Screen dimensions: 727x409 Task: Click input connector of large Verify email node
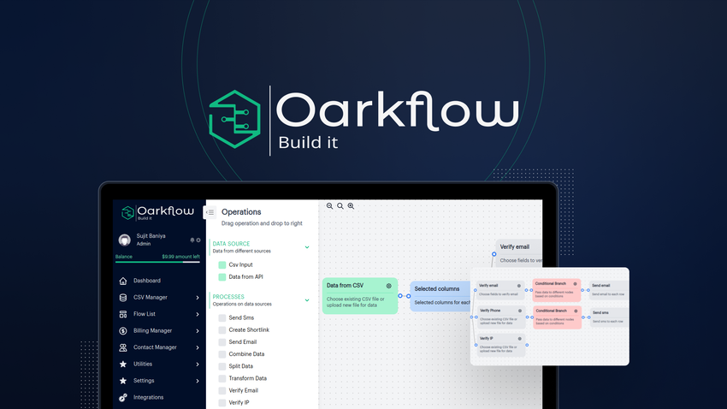(494, 254)
